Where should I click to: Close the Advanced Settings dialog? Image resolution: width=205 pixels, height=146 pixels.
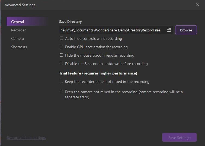(198, 5)
